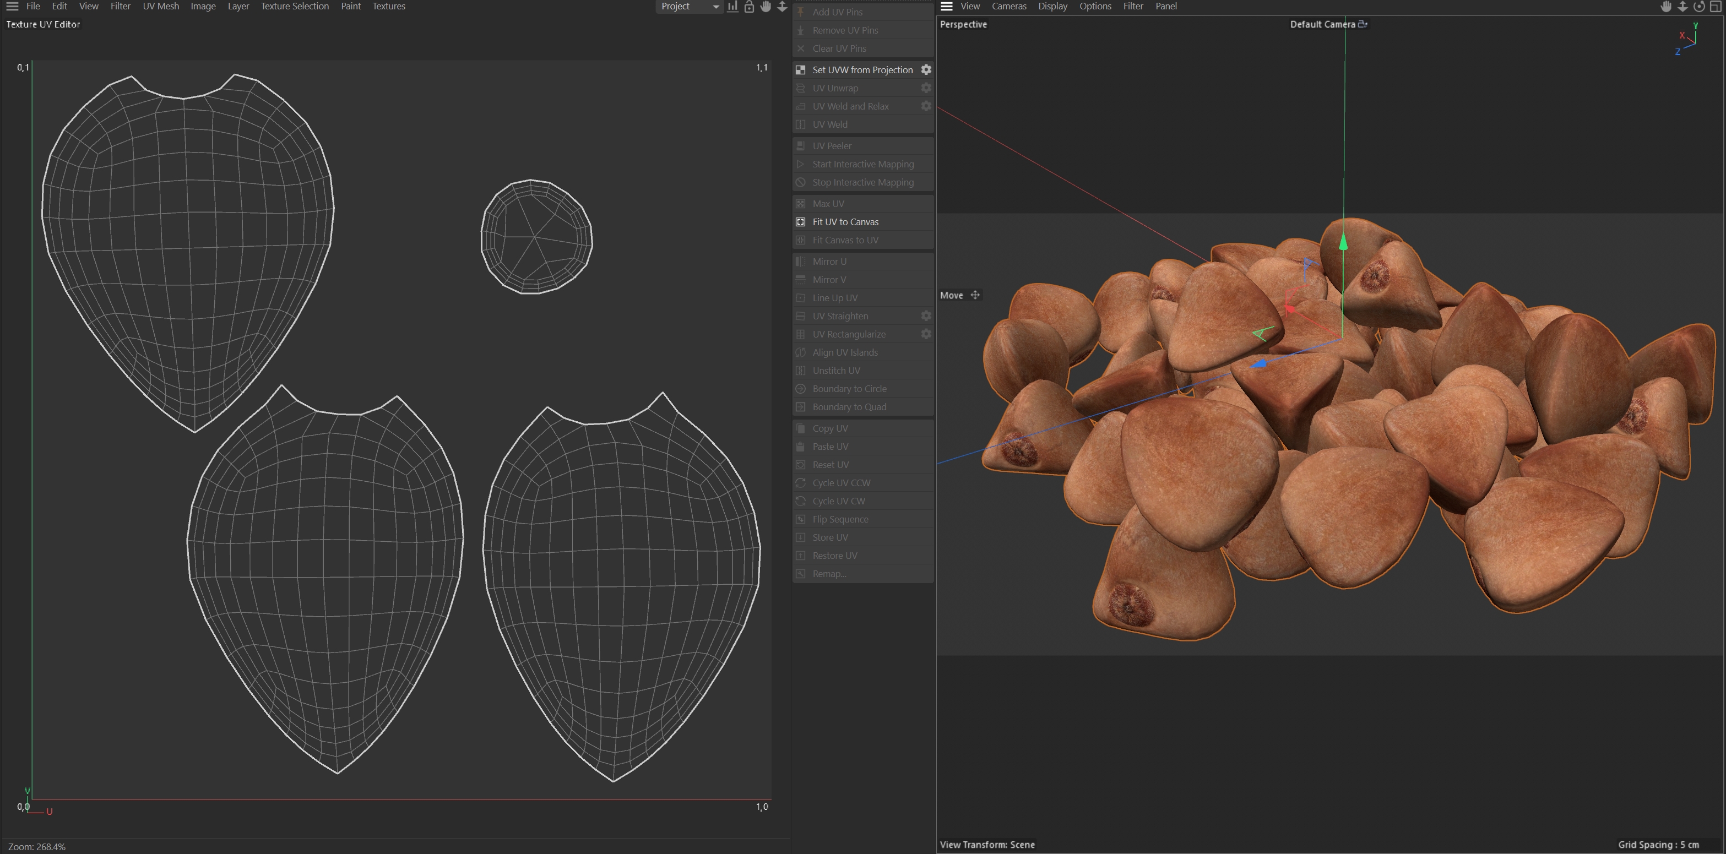Open the Project dropdown

pyautogui.click(x=689, y=7)
